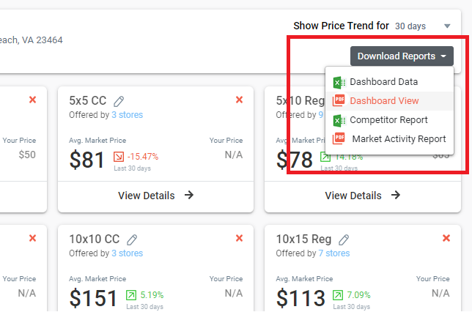Remove the 10x10 CC card
This screenshot has width=472, height=312.
pyautogui.click(x=240, y=238)
